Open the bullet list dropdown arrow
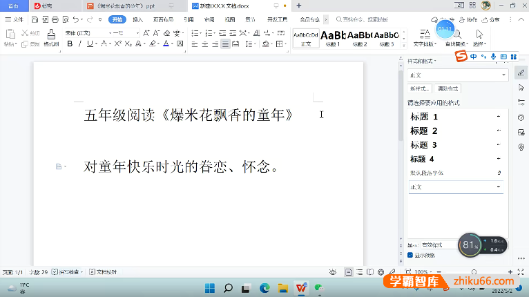The height and width of the screenshot is (297, 529). tap(201, 33)
